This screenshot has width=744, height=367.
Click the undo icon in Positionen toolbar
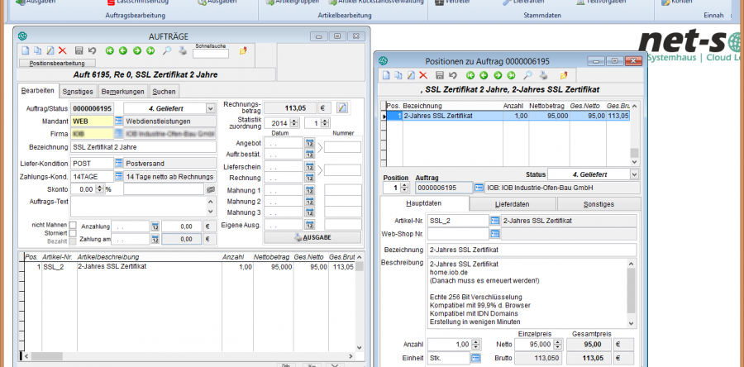pyautogui.click(x=451, y=76)
